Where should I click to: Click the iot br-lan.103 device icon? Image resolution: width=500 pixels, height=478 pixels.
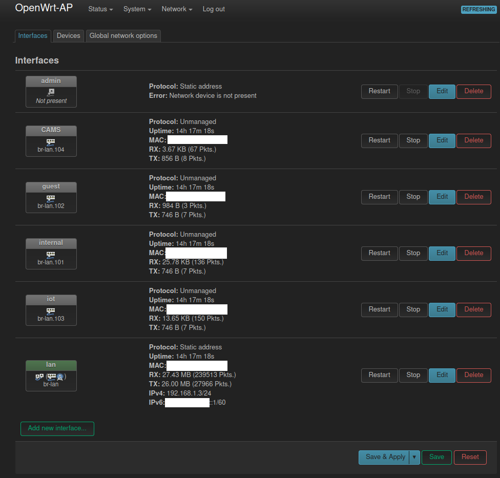(51, 311)
